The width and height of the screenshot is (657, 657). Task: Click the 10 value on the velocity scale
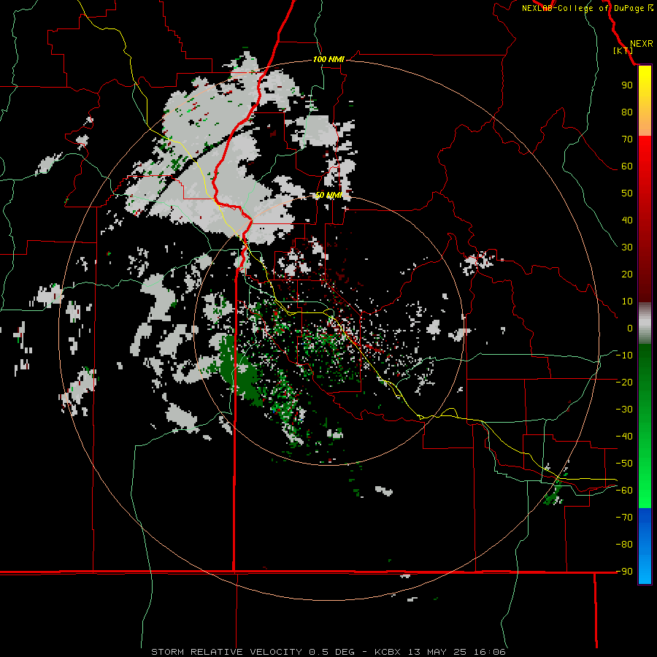point(627,301)
